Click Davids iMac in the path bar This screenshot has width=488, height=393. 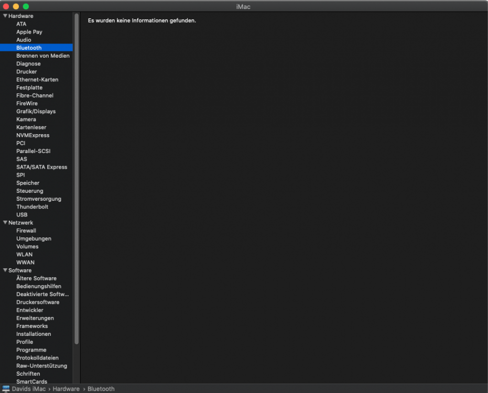pyautogui.click(x=29, y=389)
